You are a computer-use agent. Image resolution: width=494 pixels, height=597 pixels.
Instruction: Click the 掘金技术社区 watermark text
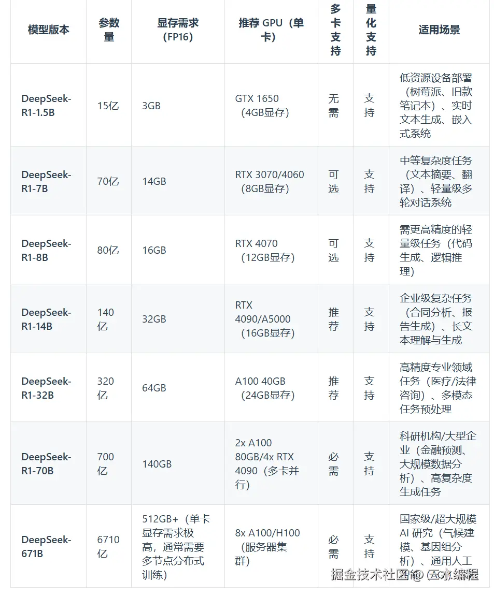click(x=371, y=574)
